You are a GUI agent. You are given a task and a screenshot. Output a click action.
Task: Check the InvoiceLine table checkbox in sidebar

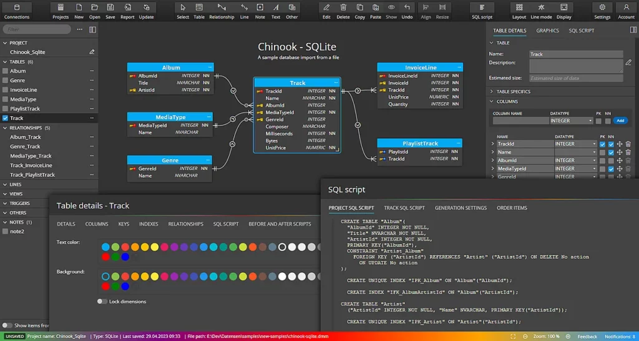point(5,90)
